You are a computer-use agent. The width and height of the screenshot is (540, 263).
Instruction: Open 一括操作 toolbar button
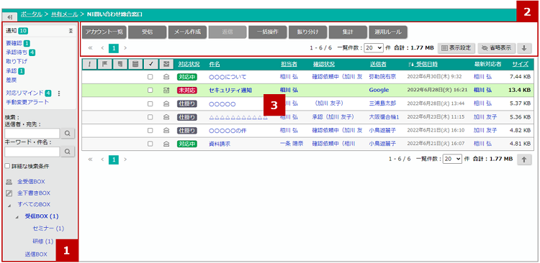[x=268, y=32]
